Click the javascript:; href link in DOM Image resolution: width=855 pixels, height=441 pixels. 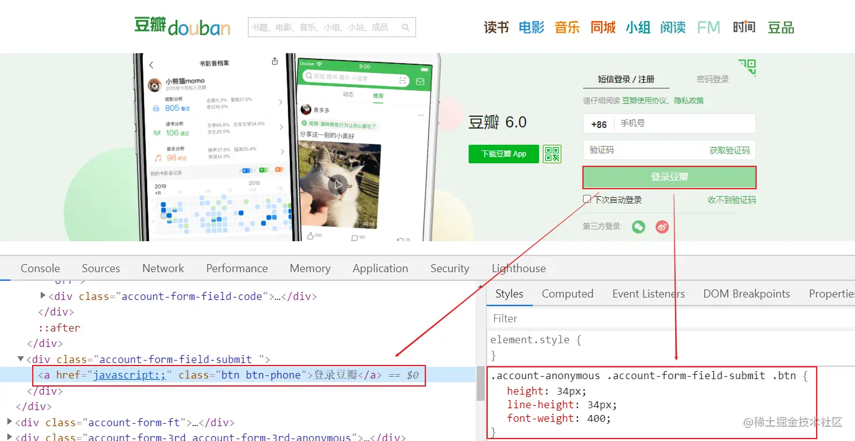(129, 375)
